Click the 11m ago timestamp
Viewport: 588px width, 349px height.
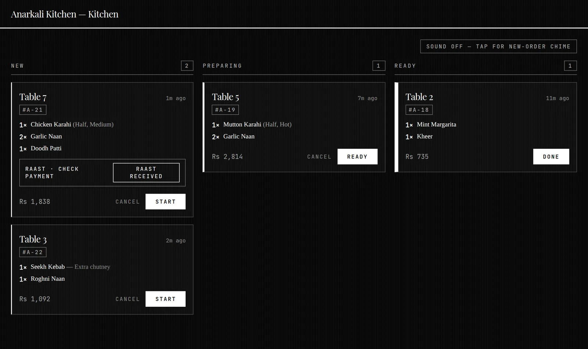pyautogui.click(x=557, y=98)
